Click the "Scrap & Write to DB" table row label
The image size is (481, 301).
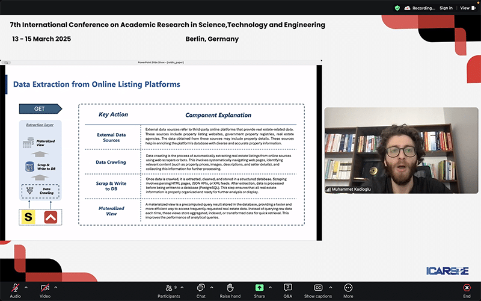(x=111, y=186)
